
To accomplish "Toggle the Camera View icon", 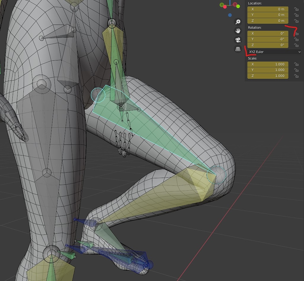I will point(238,39).
